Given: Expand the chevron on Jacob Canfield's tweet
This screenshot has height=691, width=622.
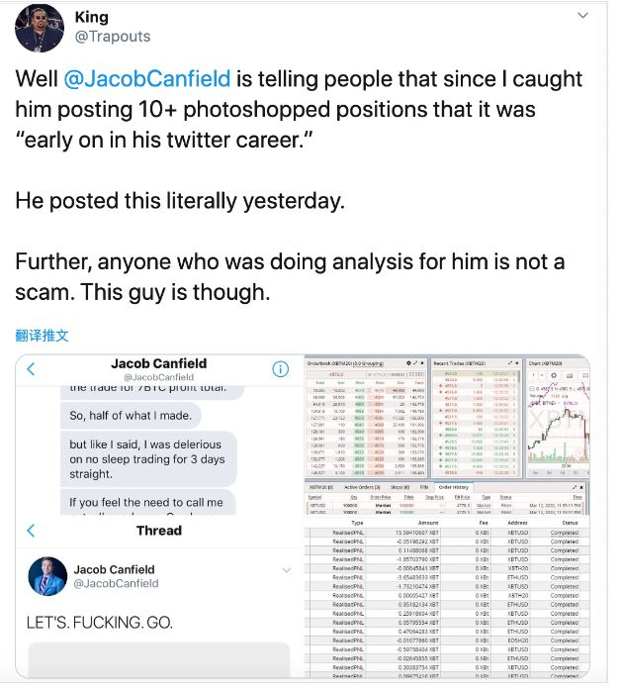Looking at the screenshot, I should [287, 571].
